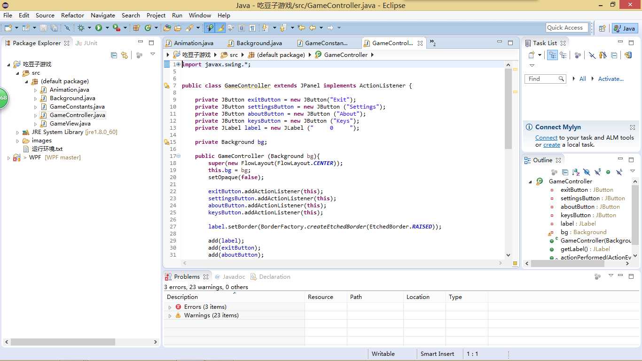Click the Collapse All icon in Outline
The height and width of the screenshot is (361, 642).
(565, 172)
